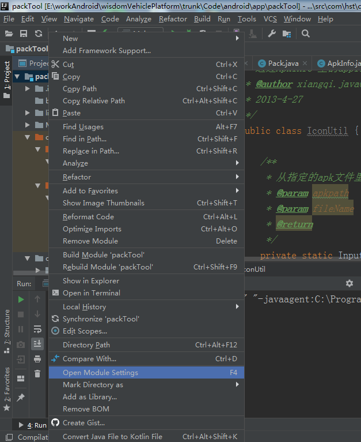This screenshot has width=361, height=442.
Task: Click the Search Everywhere magnifier icon
Action: pos(306,34)
